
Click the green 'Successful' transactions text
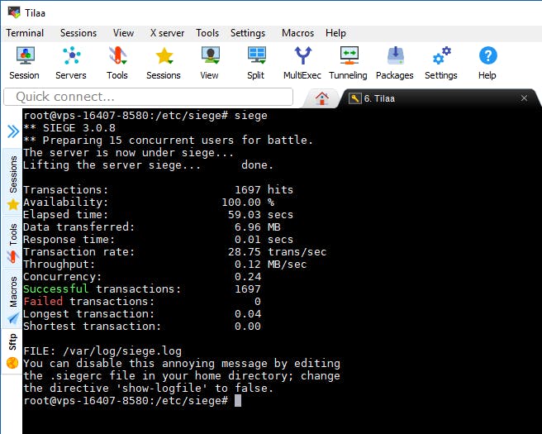point(56,289)
